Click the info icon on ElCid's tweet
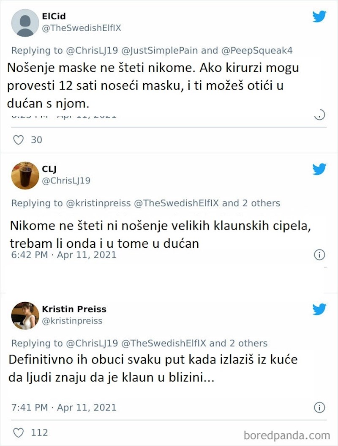The height and width of the screenshot is (446, 338). [320, 115]
